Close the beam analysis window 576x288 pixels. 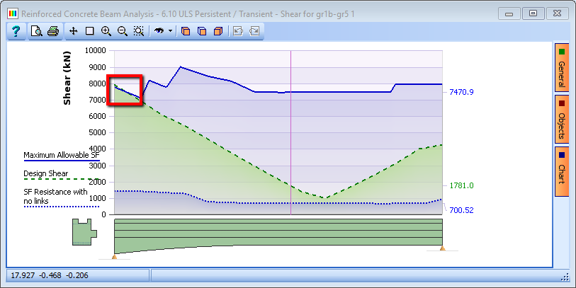558,14
